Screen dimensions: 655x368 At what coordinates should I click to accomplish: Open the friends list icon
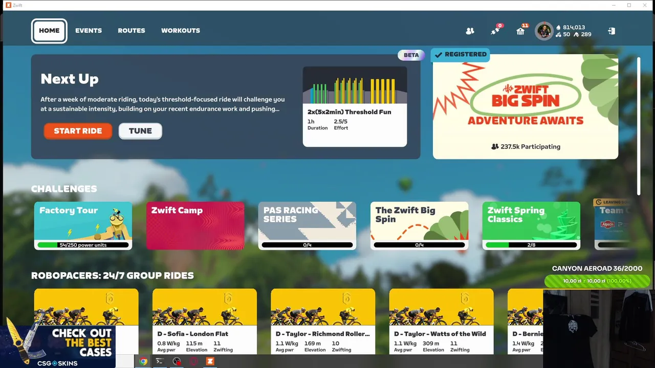click(470, 31)
